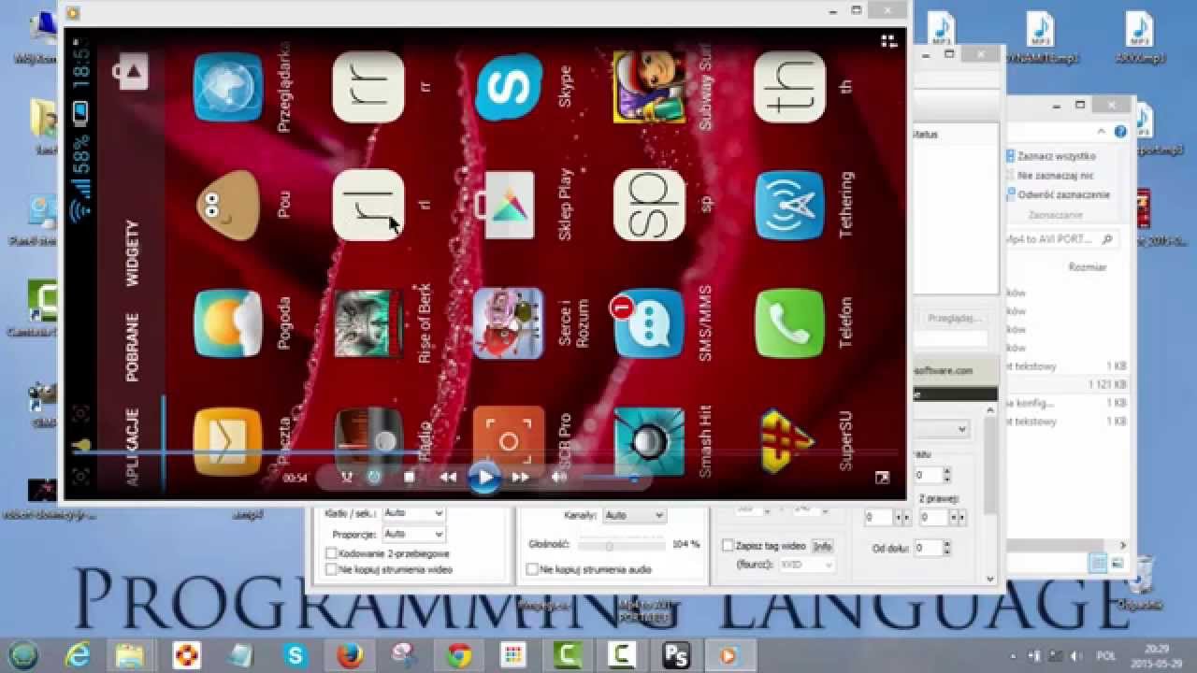This screenshot has height=673, width=1197.
Task: Click the video seek bar
Action: [x=484, y=453]
